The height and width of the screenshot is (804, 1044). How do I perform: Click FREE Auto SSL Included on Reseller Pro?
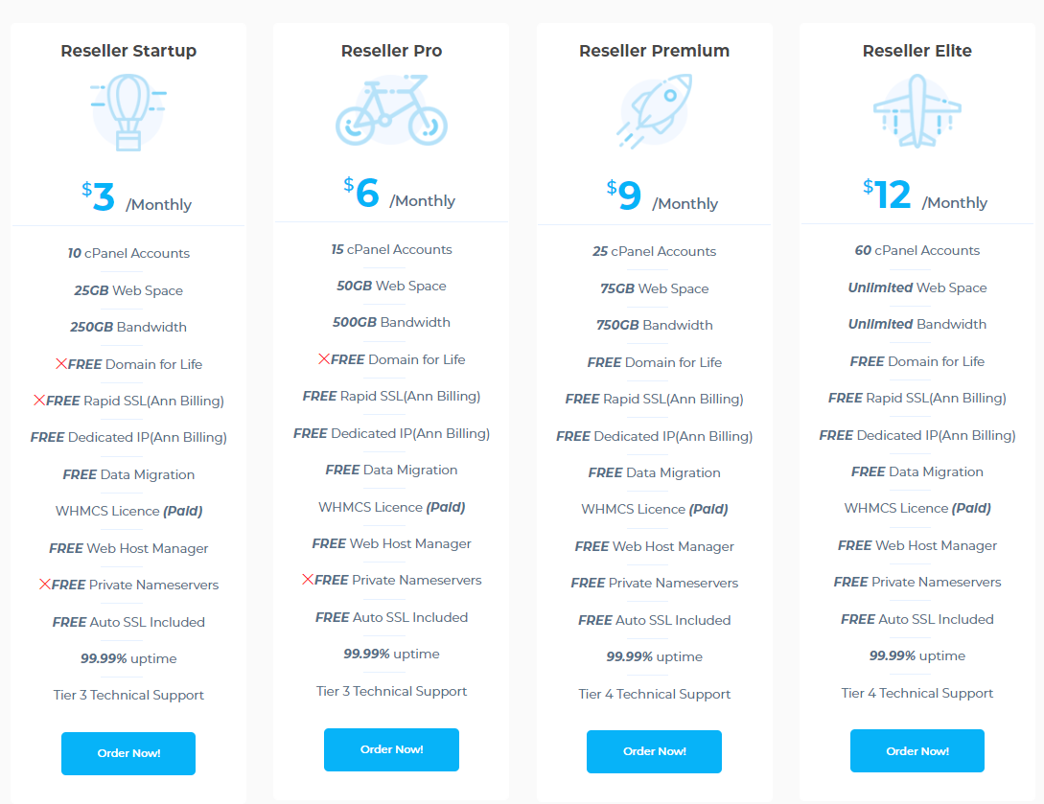[391, 617]
